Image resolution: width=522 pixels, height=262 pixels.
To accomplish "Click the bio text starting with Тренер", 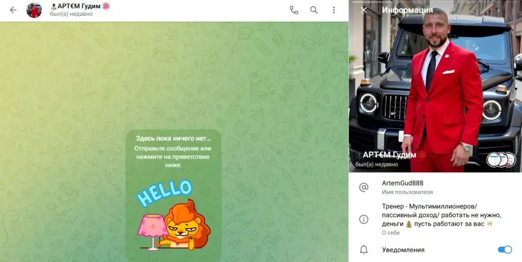I will [x=441, y=216].
